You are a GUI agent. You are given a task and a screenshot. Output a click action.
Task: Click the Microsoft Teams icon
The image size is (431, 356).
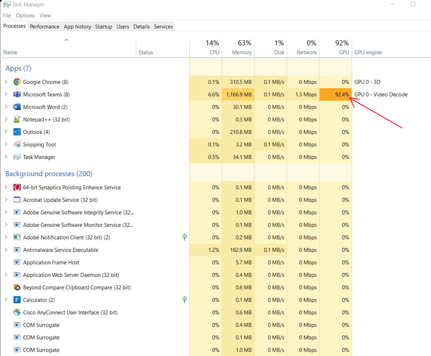[x=17, y=94]
